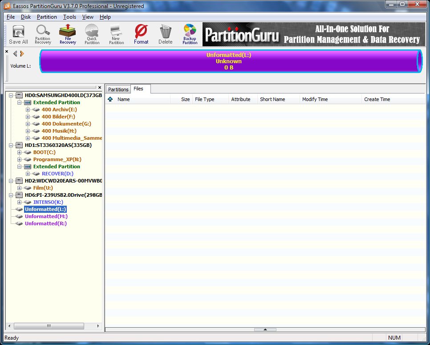Sort by the Short Name column header
430x345 pixels.
tap(278, 99)
